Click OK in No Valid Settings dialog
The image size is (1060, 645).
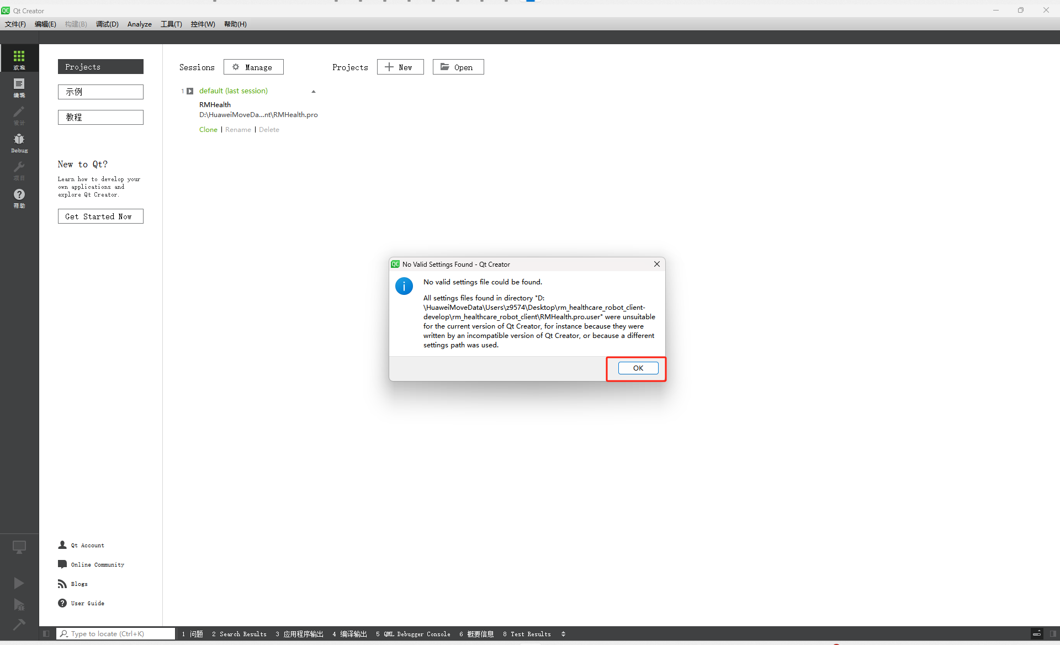tap(638, 368)
